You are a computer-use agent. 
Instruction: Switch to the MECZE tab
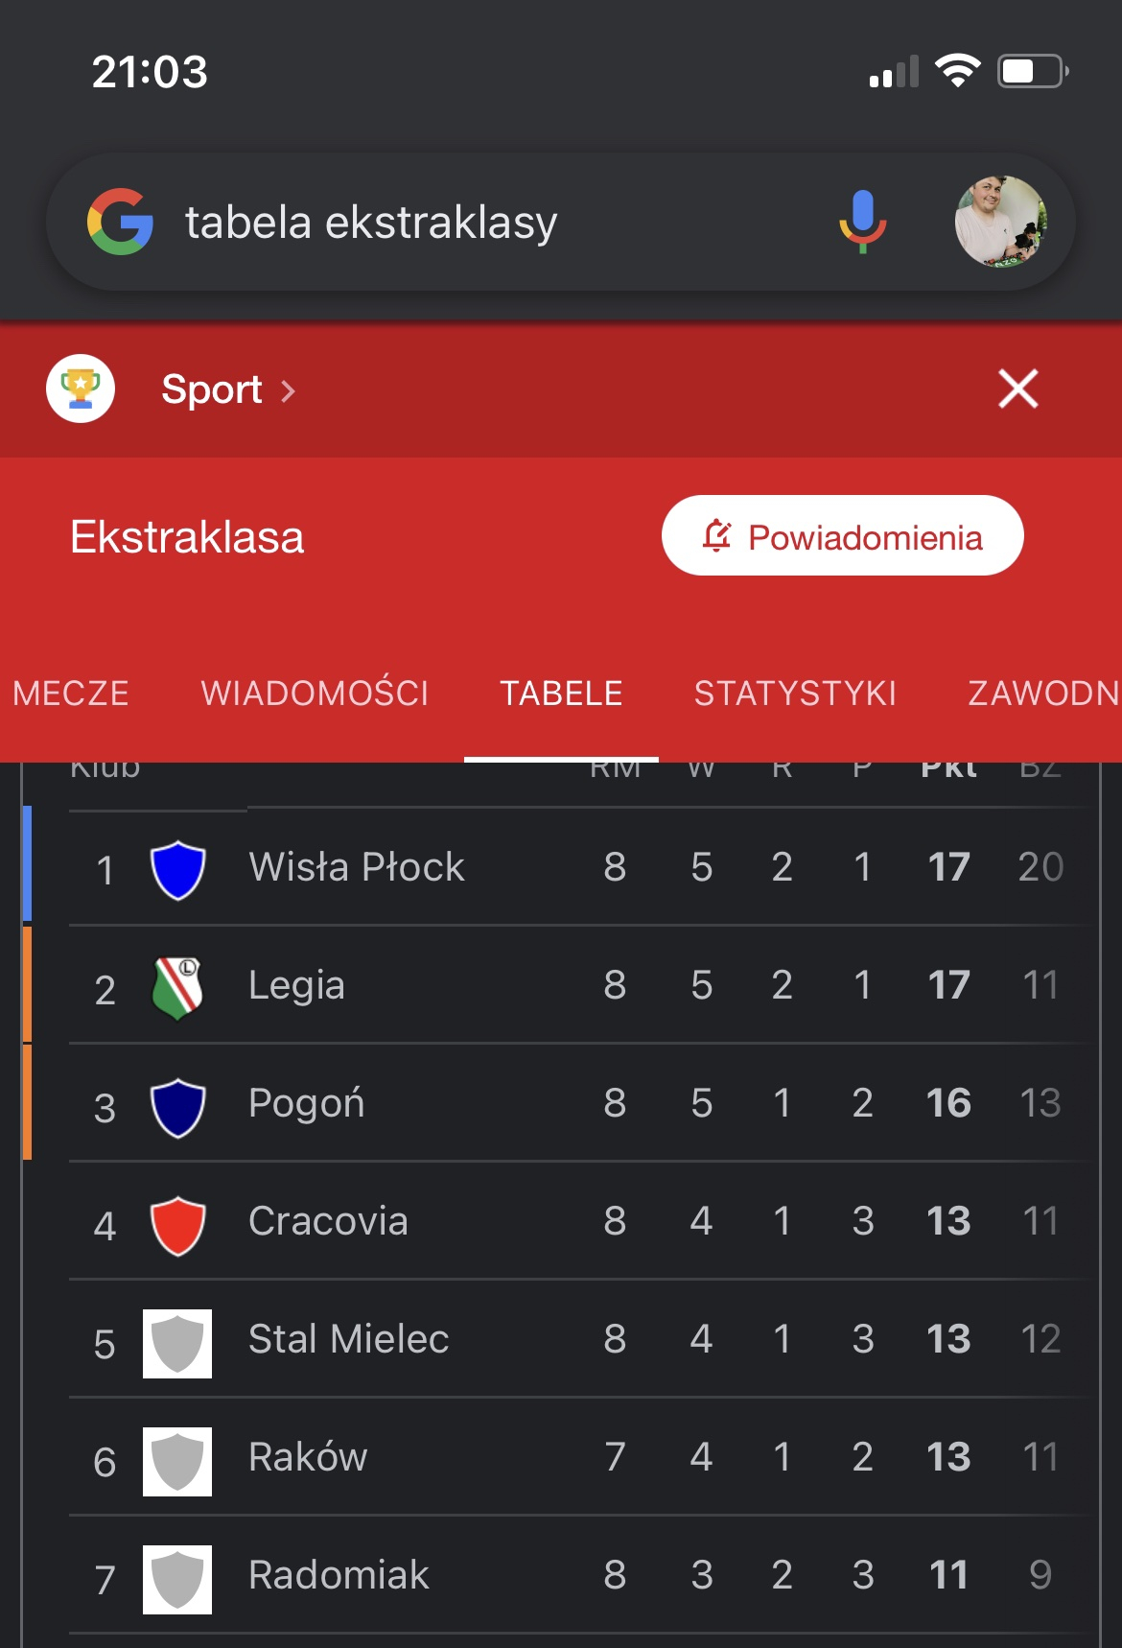pyautogui.click(x=71, y=693)
